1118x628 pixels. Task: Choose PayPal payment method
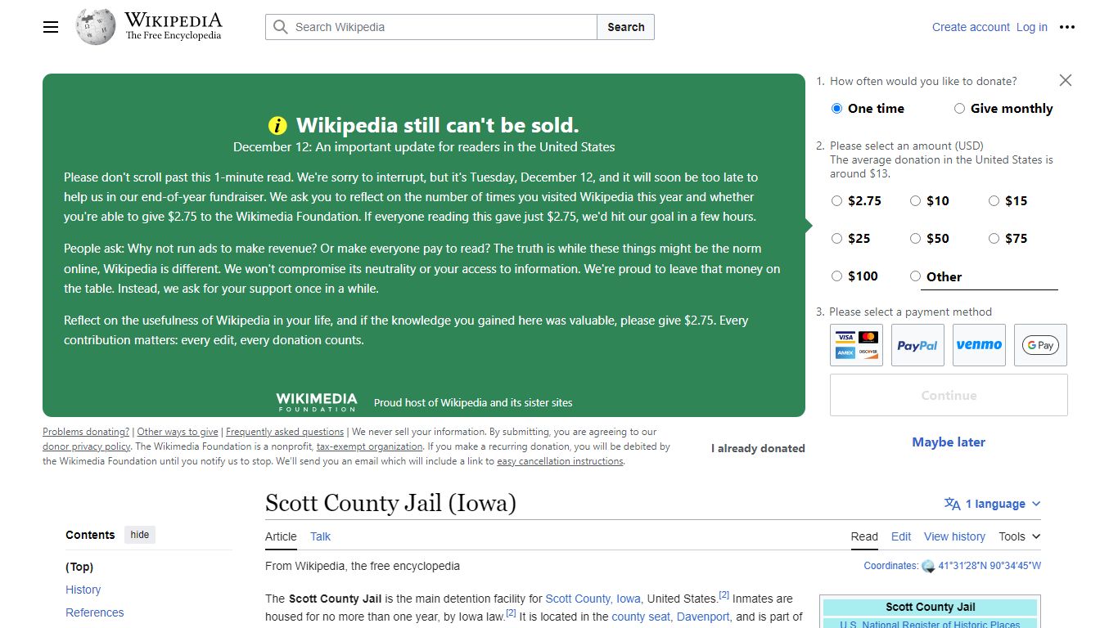click(x=917, y=345)
